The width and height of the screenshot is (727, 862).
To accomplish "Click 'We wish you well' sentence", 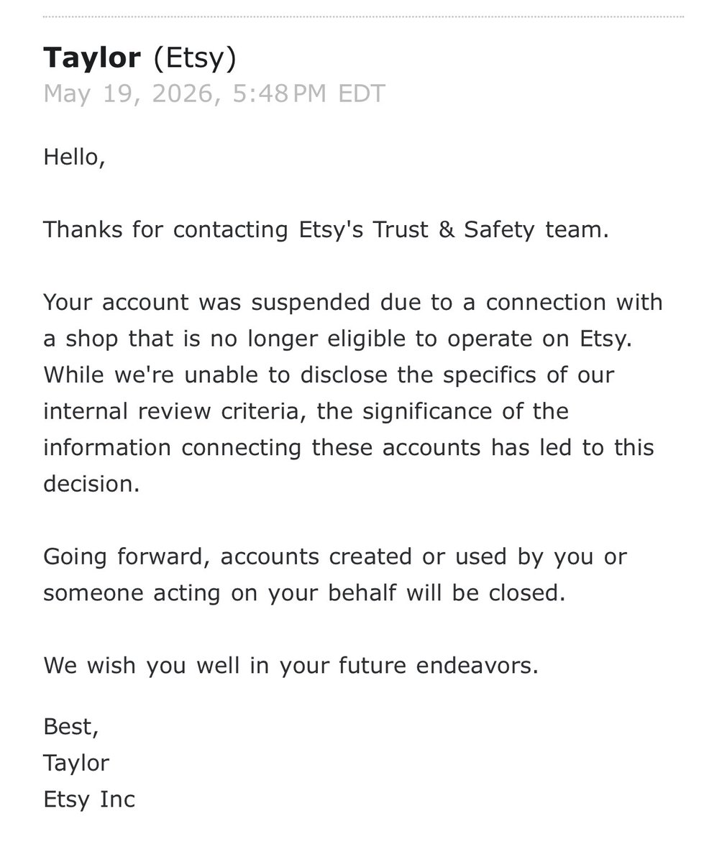I will tap(291, 666).
